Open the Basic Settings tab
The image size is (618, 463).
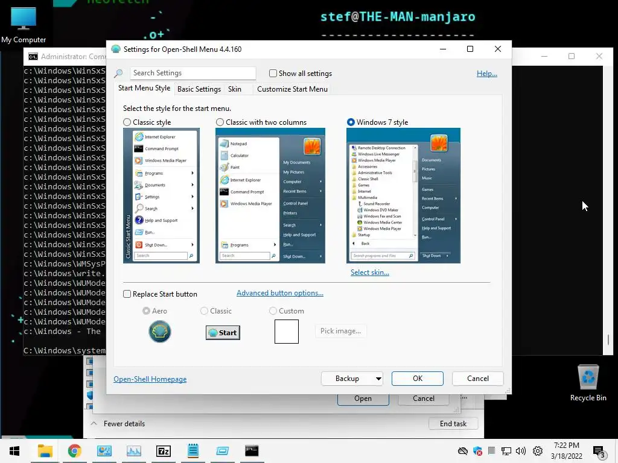(199, 89)
